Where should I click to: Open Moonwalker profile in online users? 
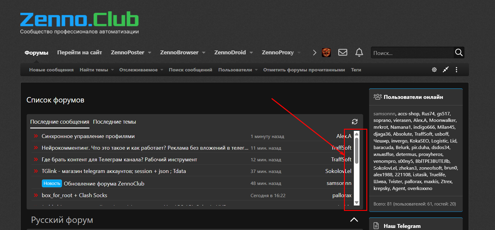point(443,120)
